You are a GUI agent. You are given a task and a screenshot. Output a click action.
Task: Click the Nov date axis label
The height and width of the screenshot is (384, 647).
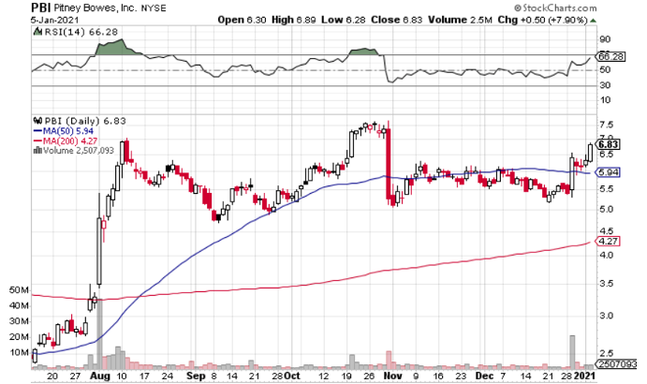click(x=392, y=377)
